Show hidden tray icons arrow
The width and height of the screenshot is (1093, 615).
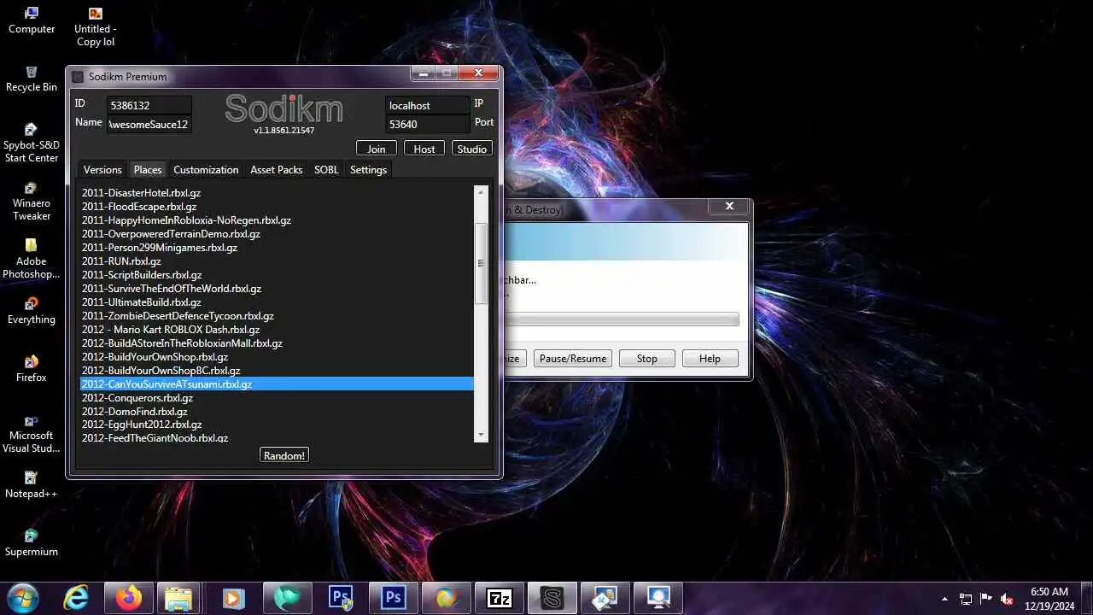(x=944, y=599)
